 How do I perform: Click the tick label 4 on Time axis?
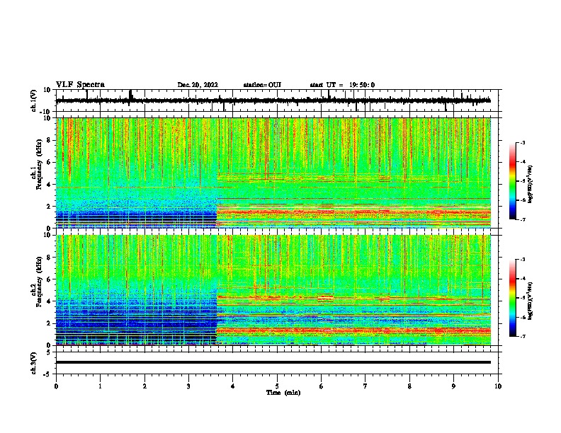[233, 386]
